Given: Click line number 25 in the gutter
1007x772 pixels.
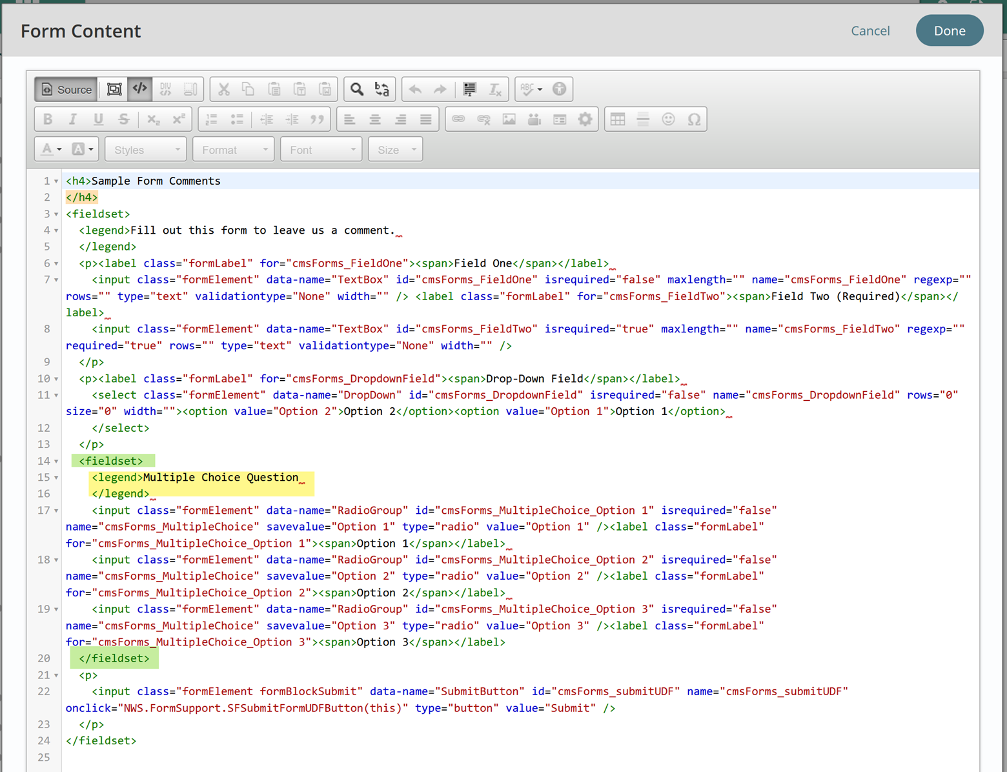Looking at the screenshot, I should (x=44, y=757).
